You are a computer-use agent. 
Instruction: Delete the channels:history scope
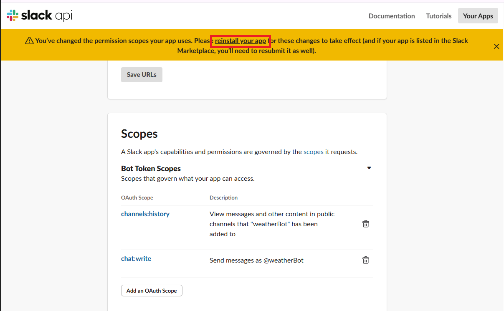click(x=366, y=224)
